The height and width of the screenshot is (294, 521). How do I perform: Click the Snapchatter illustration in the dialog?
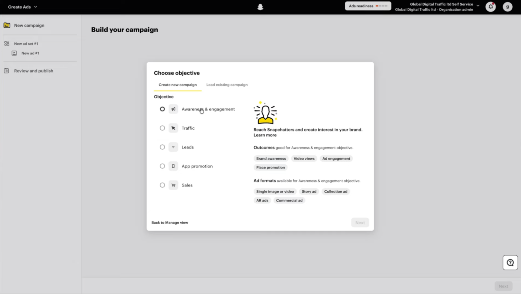[x=265, y=113]
